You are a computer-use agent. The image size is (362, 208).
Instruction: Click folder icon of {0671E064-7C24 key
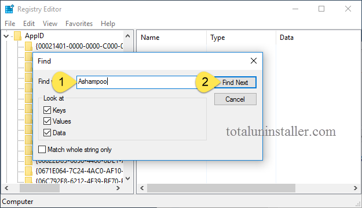[28, 171]
